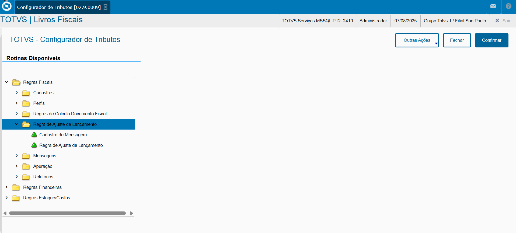
Task: Click the Apuração folder icon
Action: pos(26,166)
